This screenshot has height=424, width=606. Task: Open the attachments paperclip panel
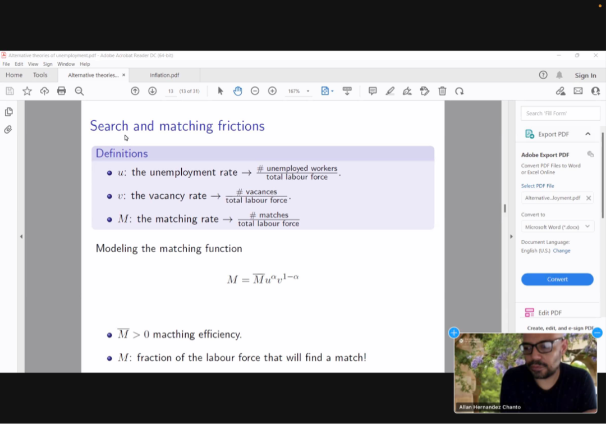pyautogui.click(x=8, y=130)
